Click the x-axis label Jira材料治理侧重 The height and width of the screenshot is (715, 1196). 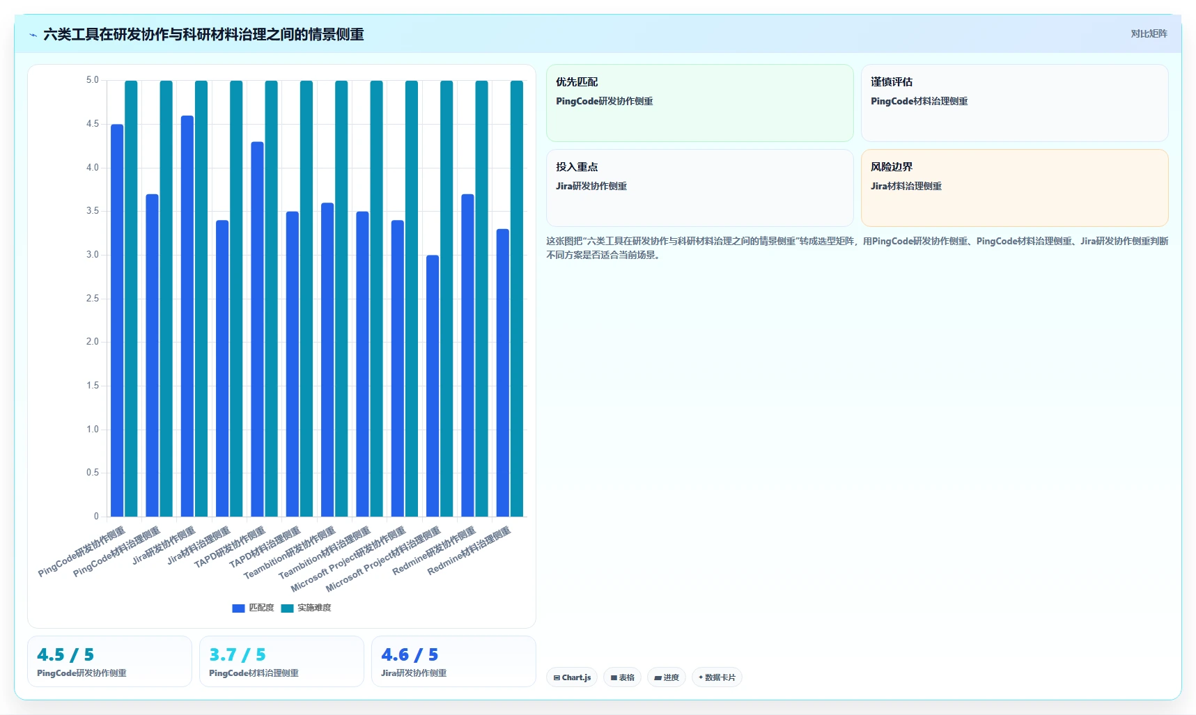pos(199,545)
